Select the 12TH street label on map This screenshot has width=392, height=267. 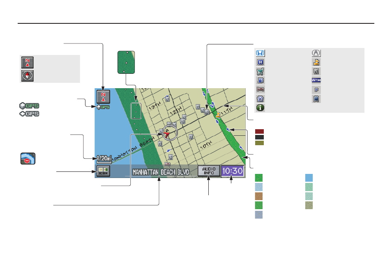pos(176,111)
